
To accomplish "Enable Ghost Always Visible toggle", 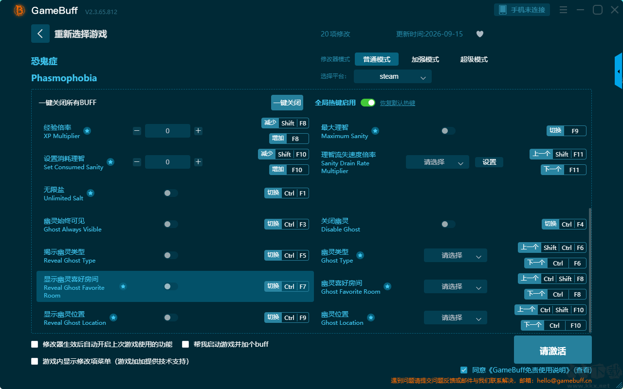I will tap(171, 224).
